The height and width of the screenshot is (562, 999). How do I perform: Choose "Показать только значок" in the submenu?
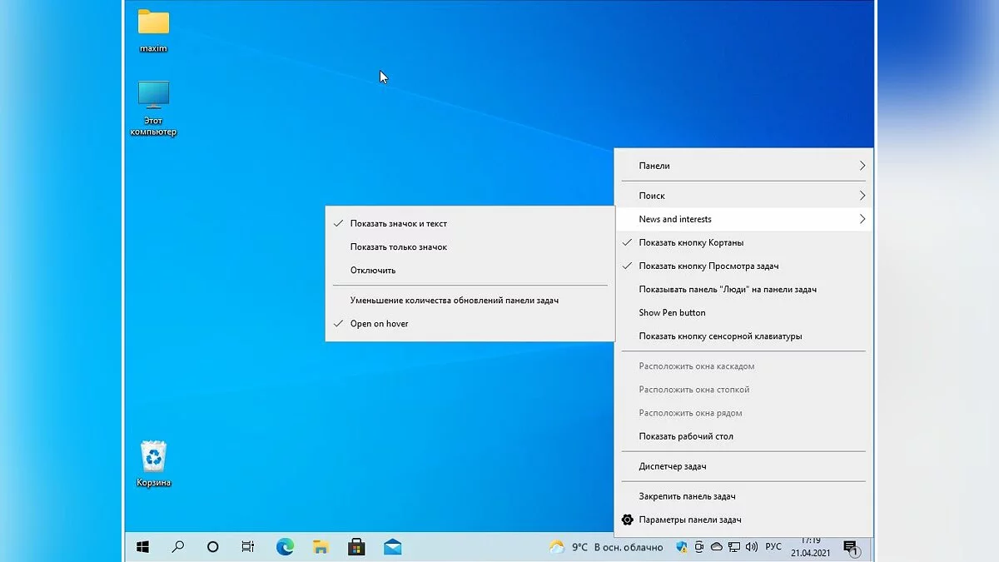398,246
